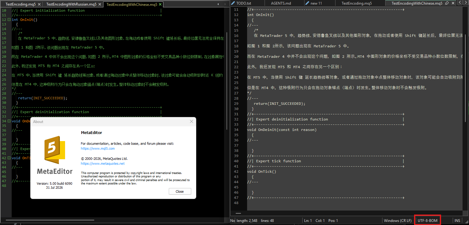The height and width of the screenshot is (225, 469).
Task: Close the Notepad++ TestEncodingWithChinese.mq5 tab
Action: [x=453, y=3]
